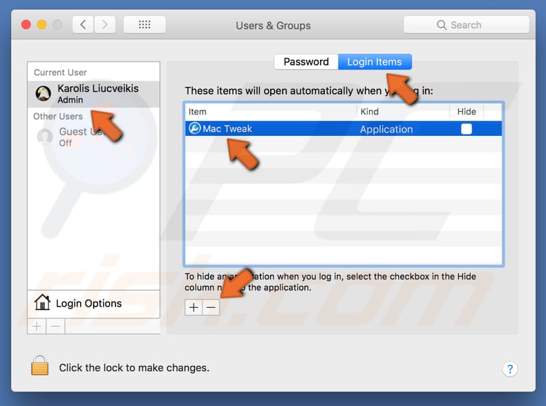Go forward with the right arrow button
The width and height of the screenshot is (546, 406).
click(x=105, y=25)
